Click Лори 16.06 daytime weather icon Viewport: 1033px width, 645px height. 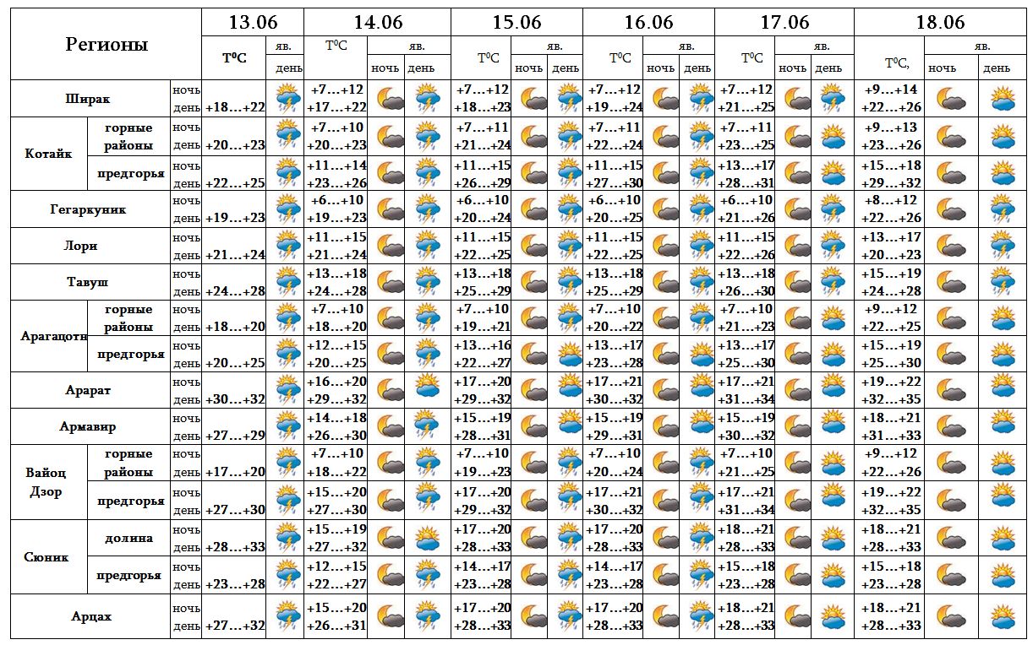pos(701,246)
